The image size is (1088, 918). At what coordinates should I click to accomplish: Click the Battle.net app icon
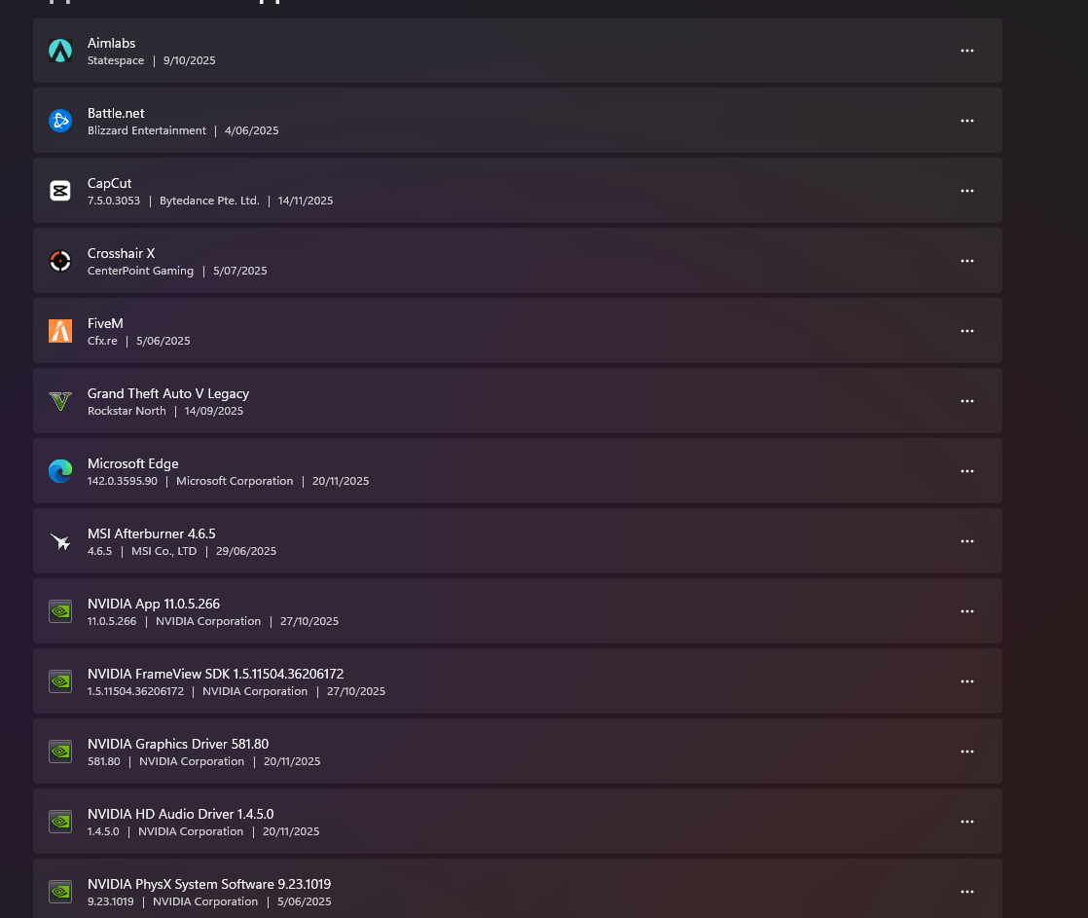pos(60,121)
